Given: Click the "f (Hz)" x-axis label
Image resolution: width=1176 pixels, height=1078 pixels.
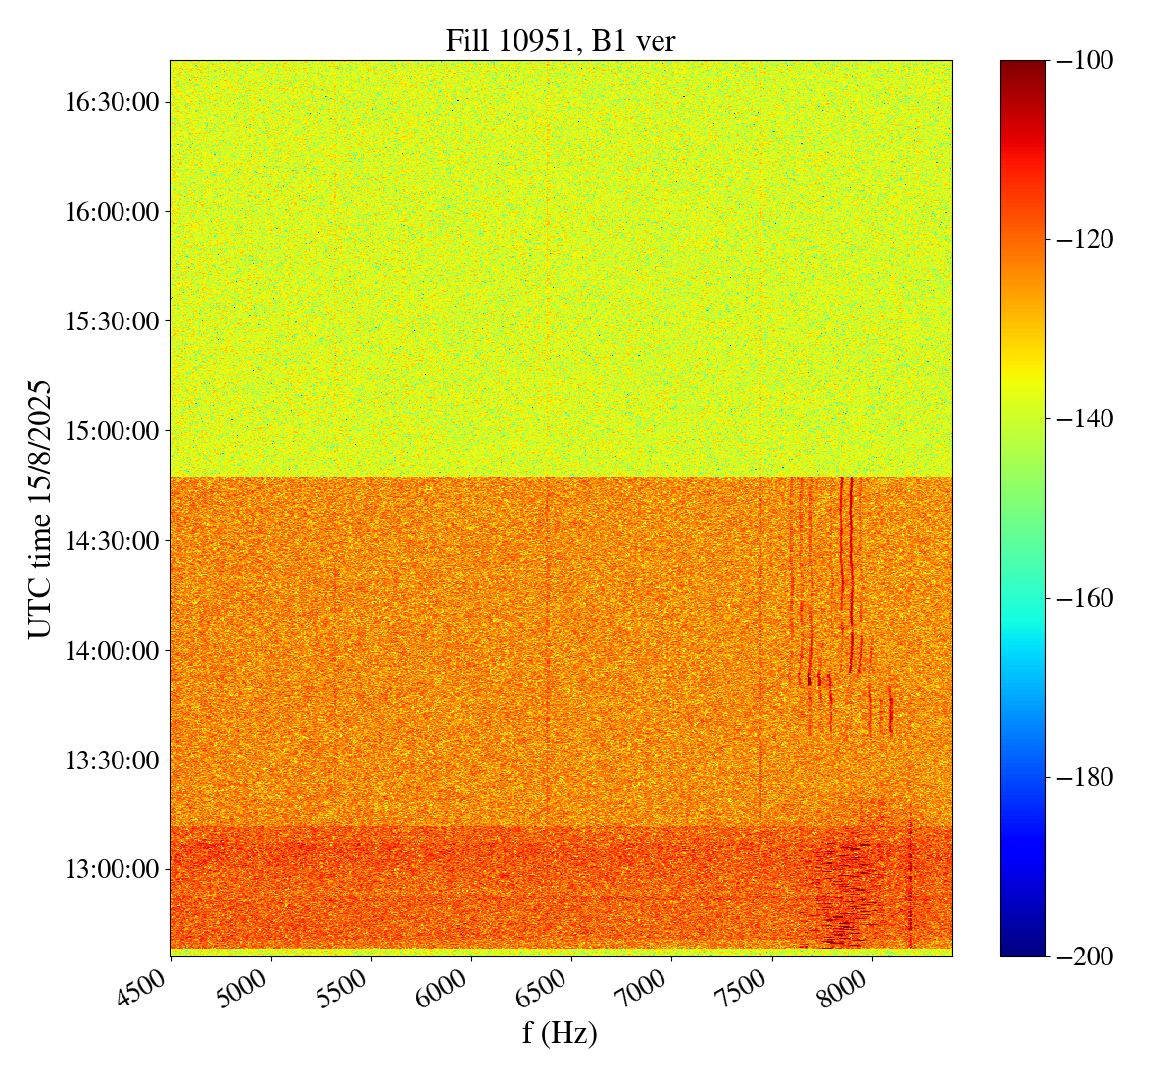Looking at the screenshot, I should click(560, 1032).
